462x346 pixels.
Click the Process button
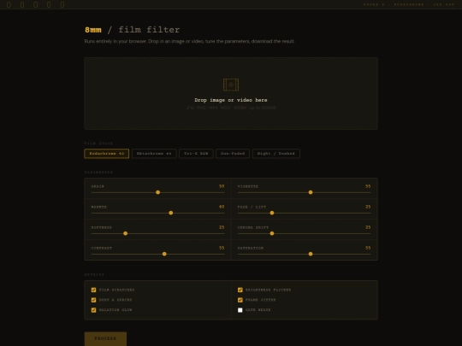point(105,338)
